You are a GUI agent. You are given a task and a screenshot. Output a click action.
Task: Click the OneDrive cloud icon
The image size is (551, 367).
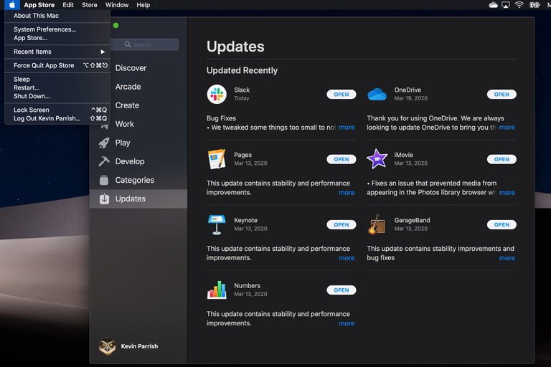(x=377, y=94)
